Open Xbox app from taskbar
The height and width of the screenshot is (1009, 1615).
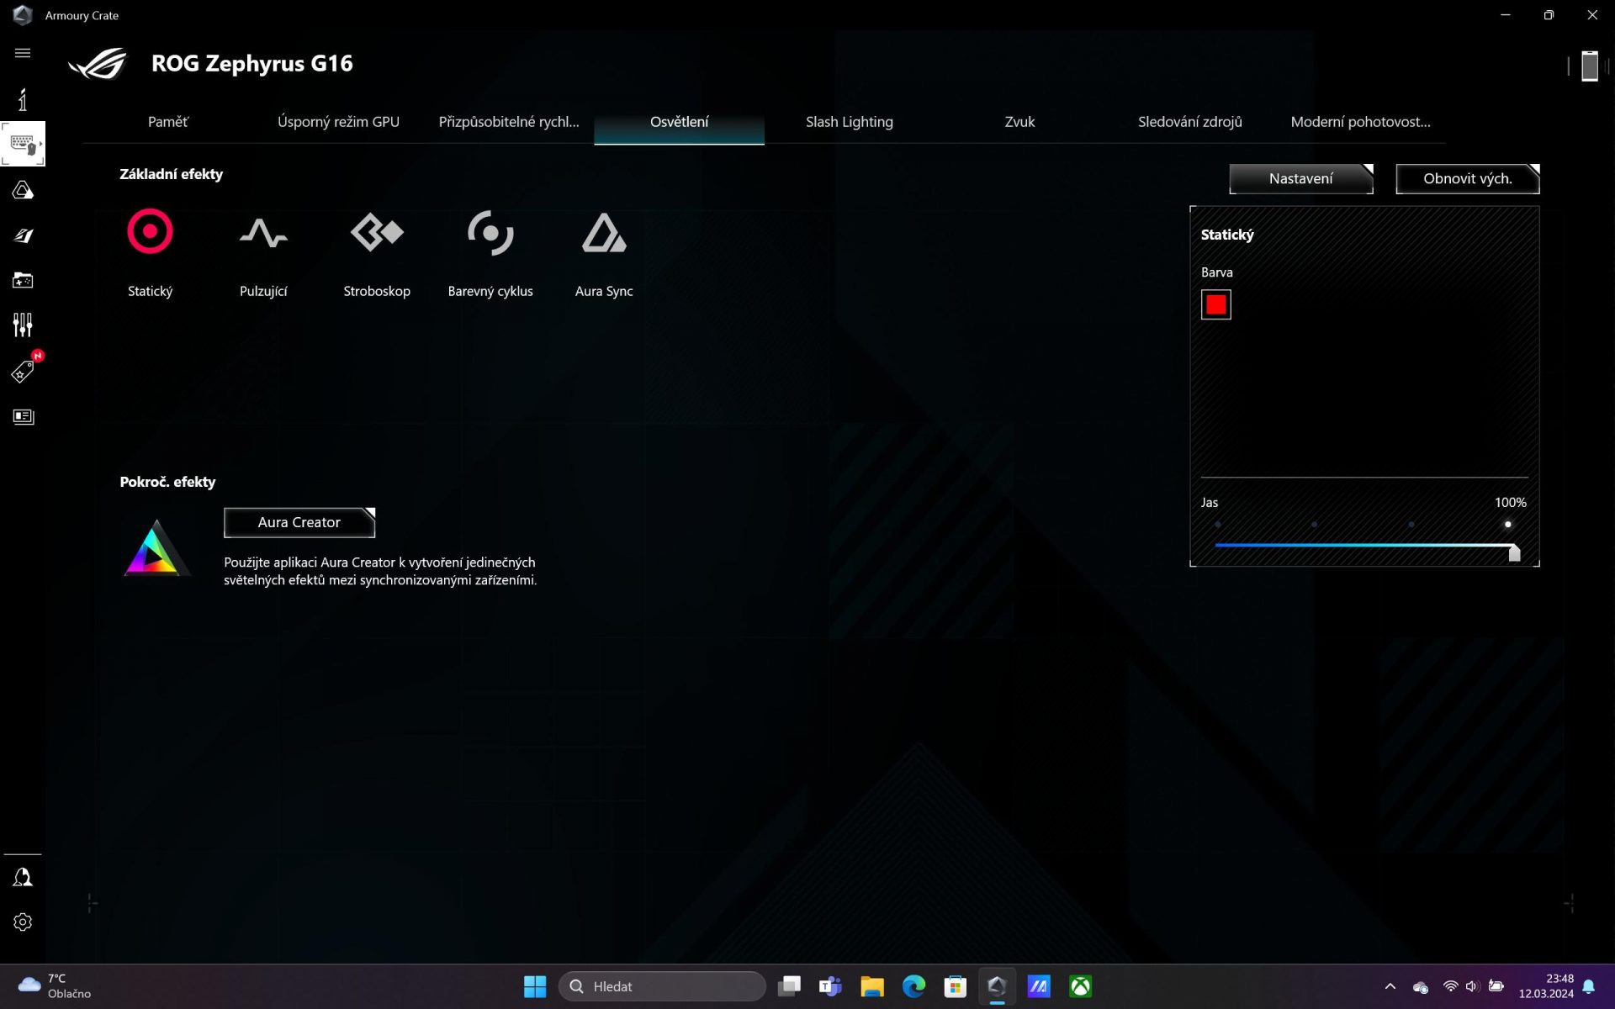pyautogui.click(x=1080, y=986)
